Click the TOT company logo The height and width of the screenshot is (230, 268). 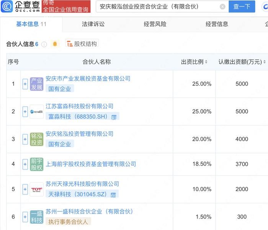pos(37,189)
